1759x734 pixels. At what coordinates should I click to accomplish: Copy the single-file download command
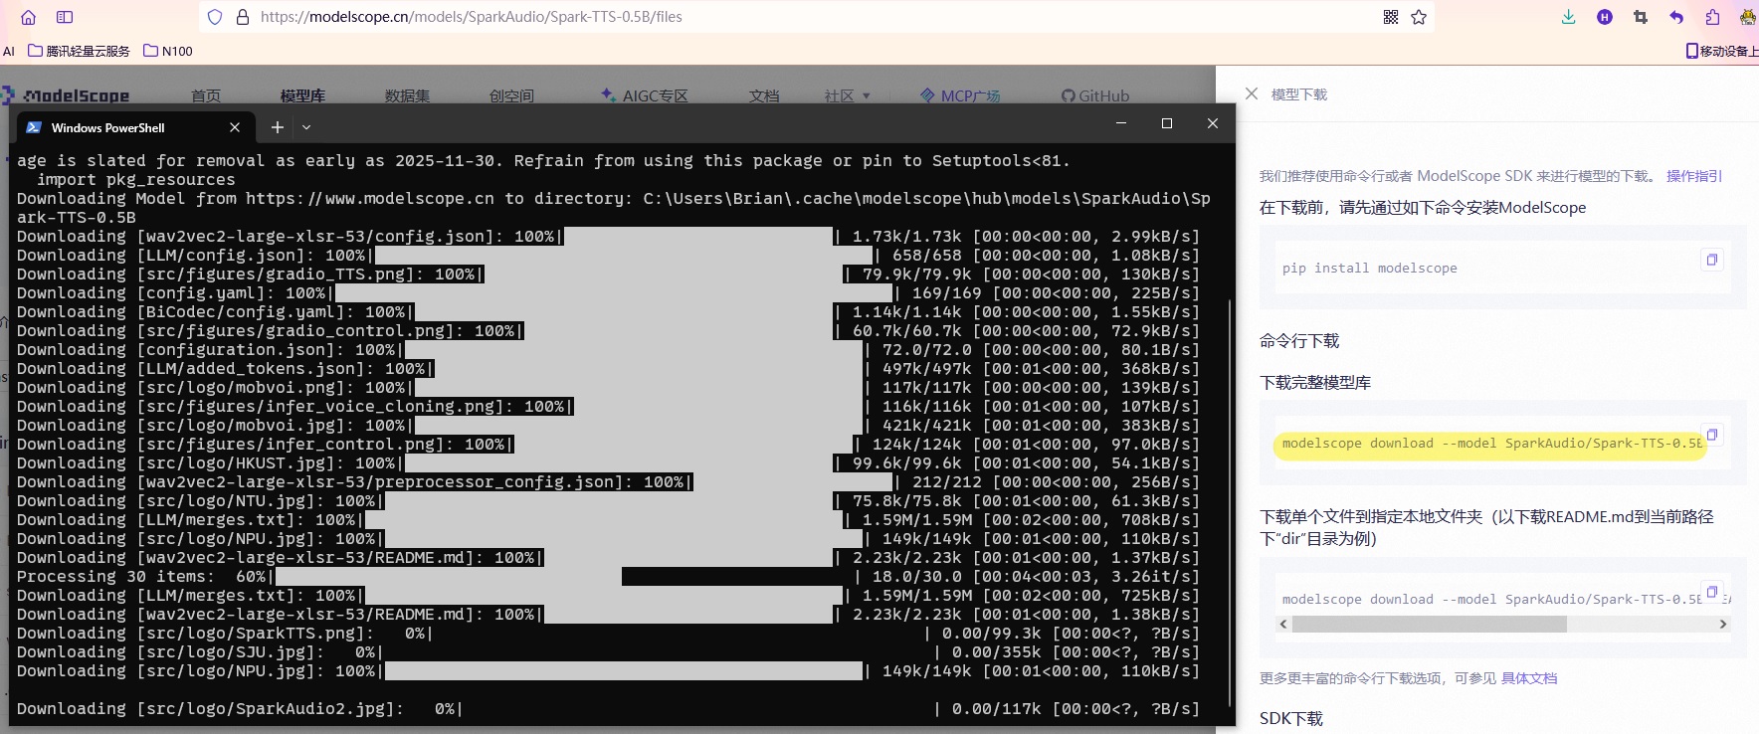tap(1711, 592)
